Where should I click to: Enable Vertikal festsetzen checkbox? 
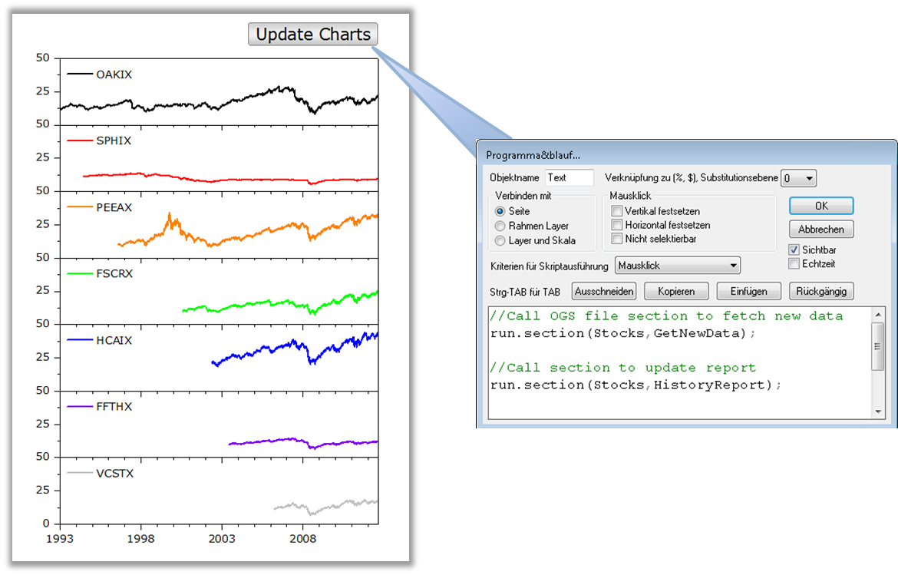[x=617, y=211]
